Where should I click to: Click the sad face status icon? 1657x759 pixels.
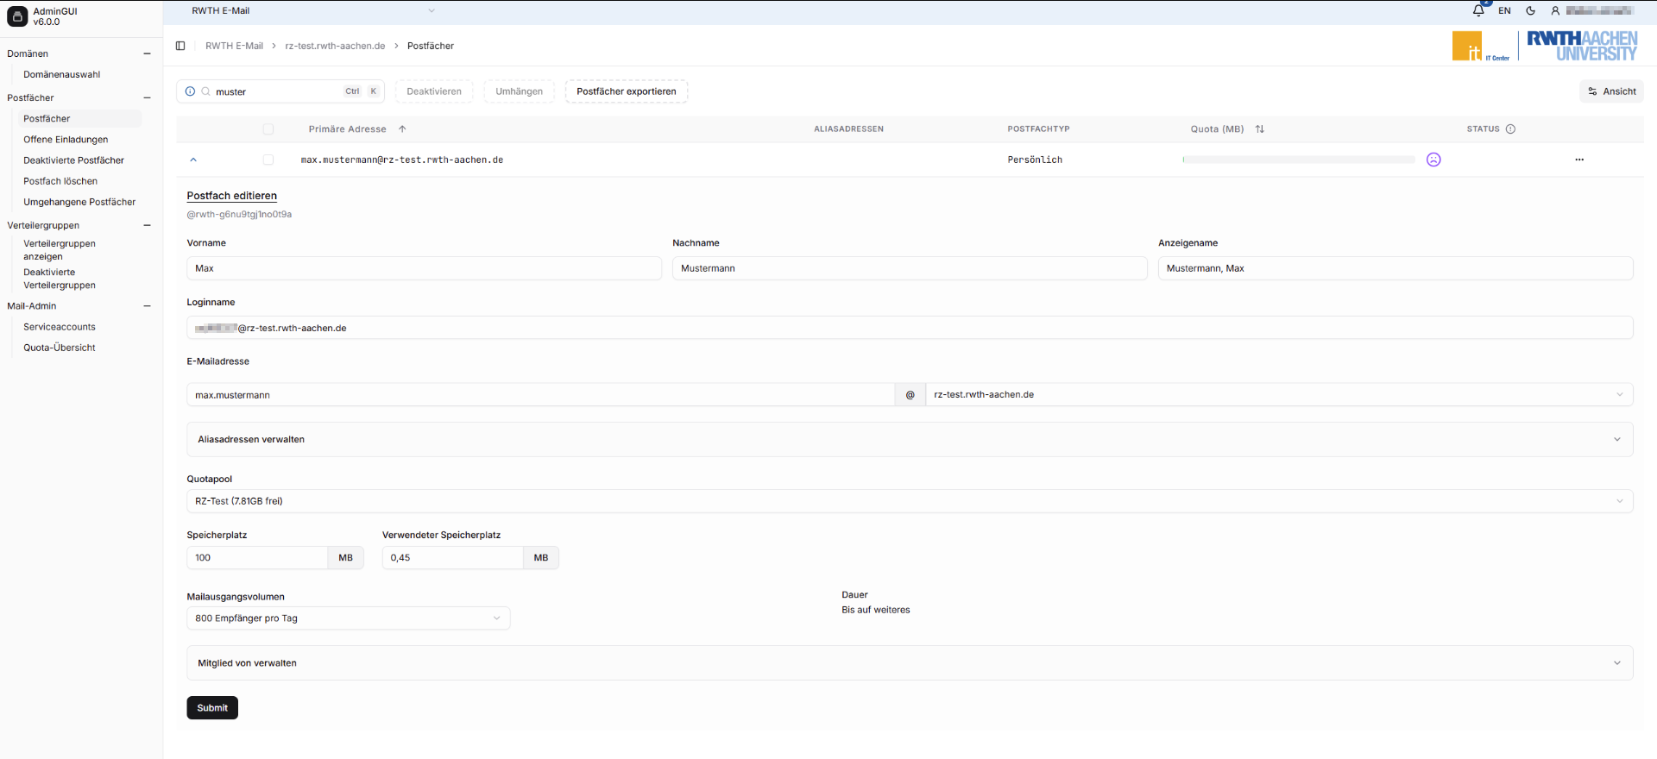coord(1433,160)
